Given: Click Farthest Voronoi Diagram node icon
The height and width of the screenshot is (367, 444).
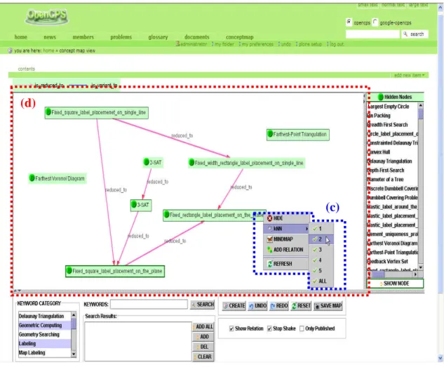Looking at the screenshot, I should (32, 178).
